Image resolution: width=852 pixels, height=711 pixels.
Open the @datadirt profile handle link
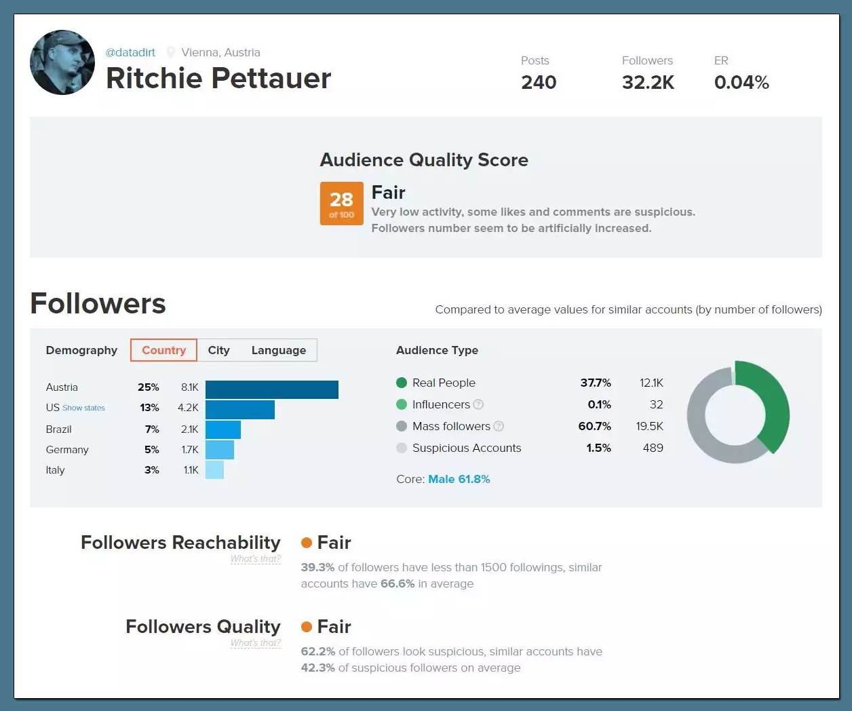point(130,52)
